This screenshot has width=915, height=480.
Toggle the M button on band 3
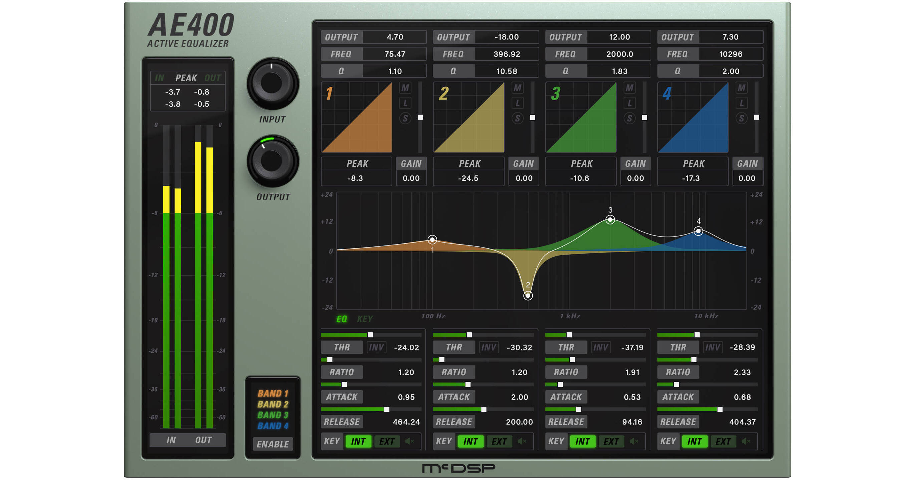pyautogui.click(x=629, y=88)
